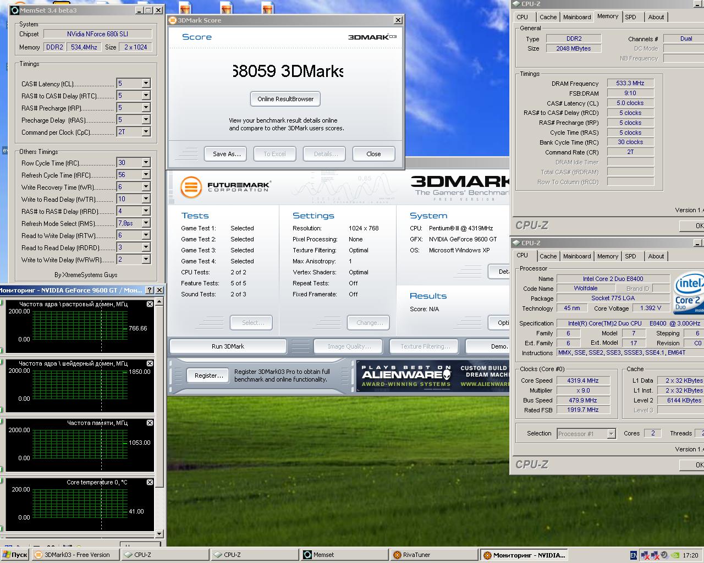Switch to Memory tab in bottom CPU-Z
Image resolution: width=704 pixels, height=563 pixels.
tap(608, 256)
